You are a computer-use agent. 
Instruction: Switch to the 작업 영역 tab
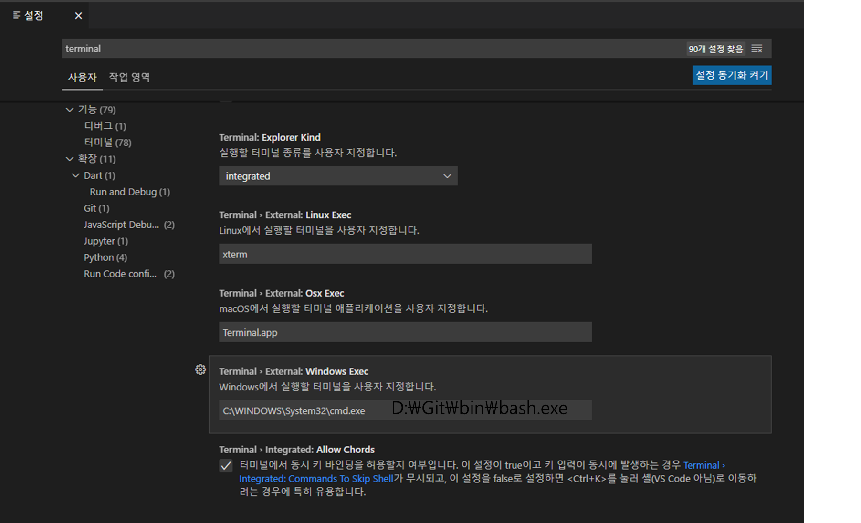129,77
